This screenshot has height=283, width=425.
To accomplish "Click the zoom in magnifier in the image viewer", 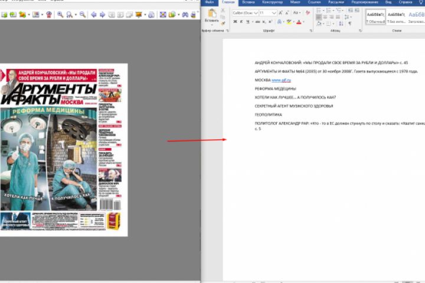I will click(60, 14).
